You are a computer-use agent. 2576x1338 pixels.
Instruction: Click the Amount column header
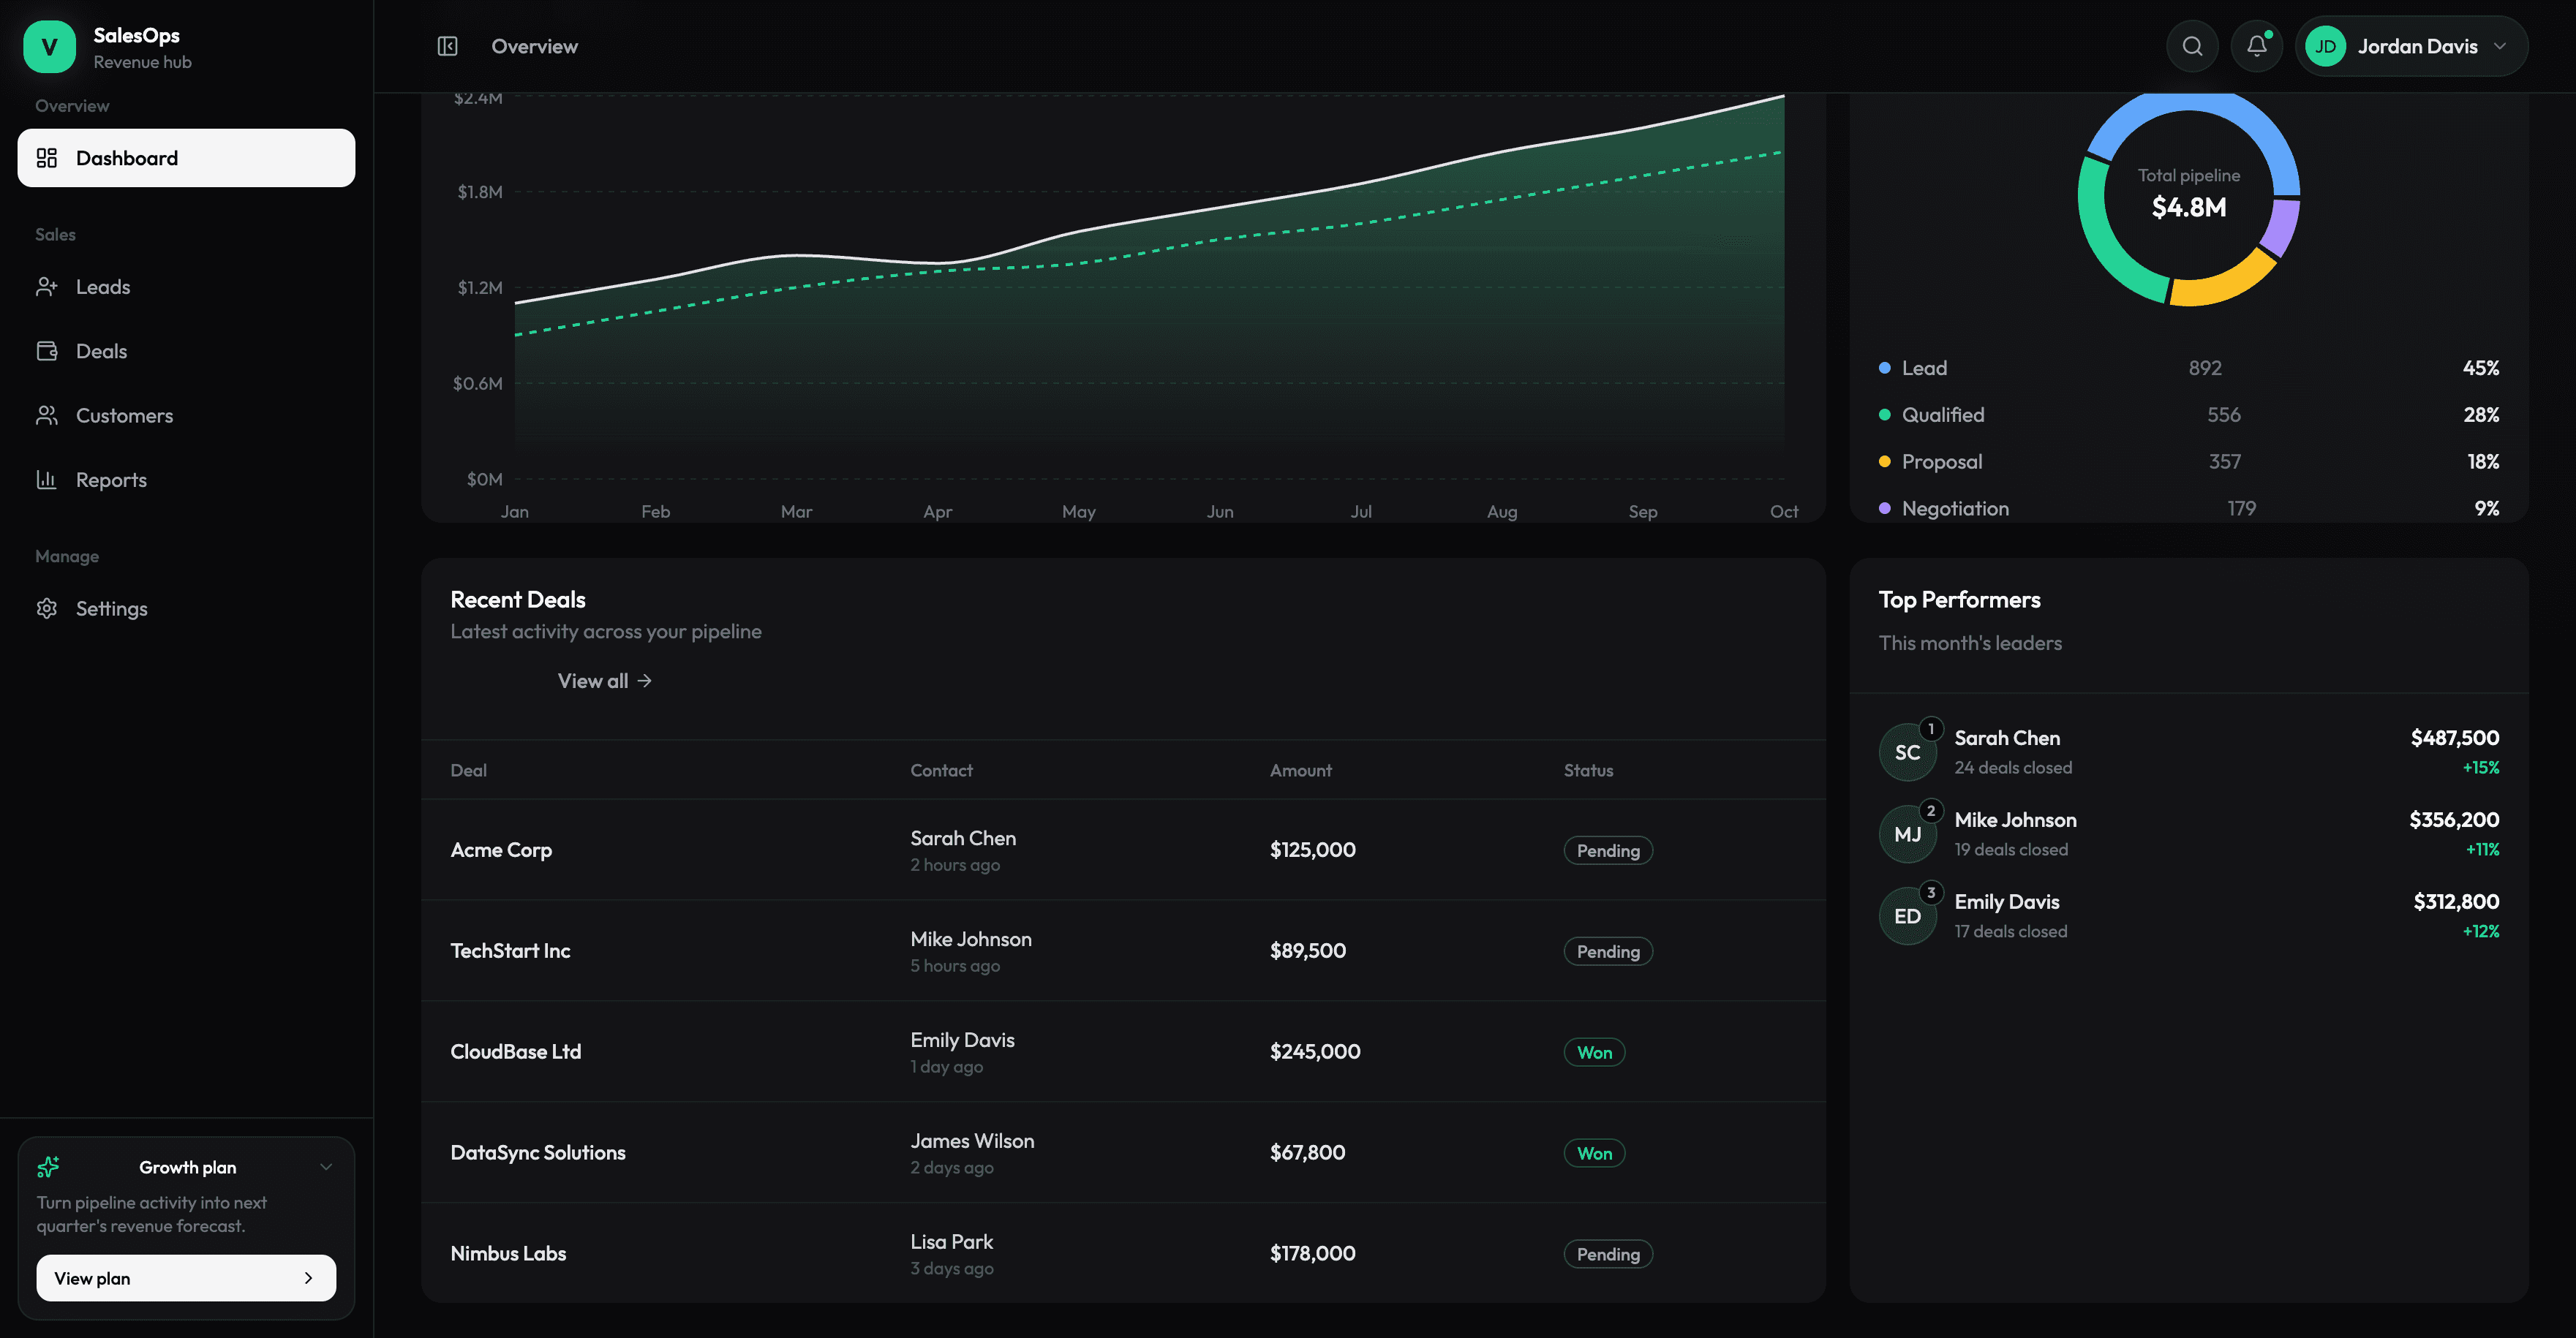coord(1300,770)
